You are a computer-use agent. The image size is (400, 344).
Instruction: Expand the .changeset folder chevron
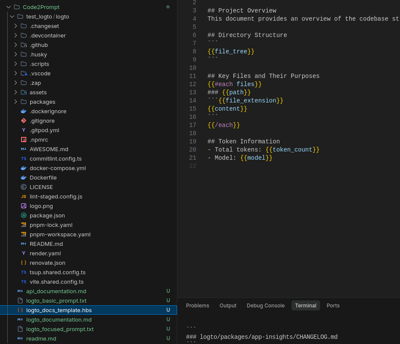click(16, 26)
